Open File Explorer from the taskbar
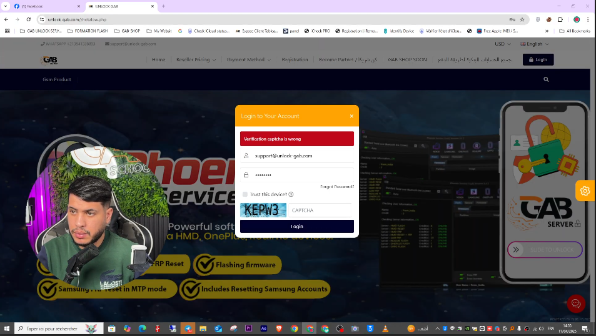 coord(203,329)
